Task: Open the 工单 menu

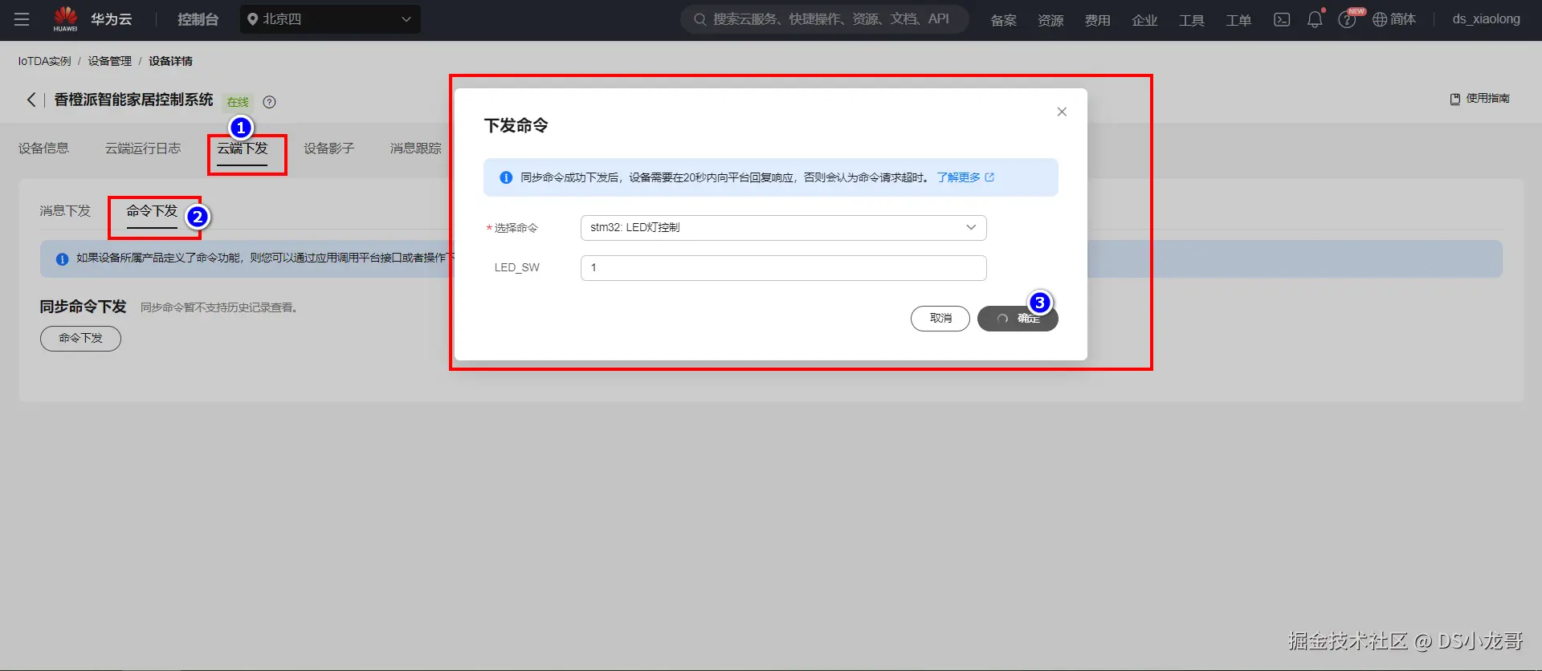Action: (x=1238, y=20)
